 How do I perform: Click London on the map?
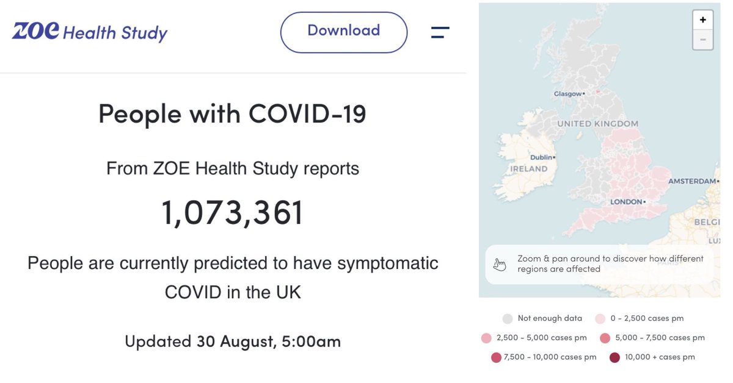point(645,202)
